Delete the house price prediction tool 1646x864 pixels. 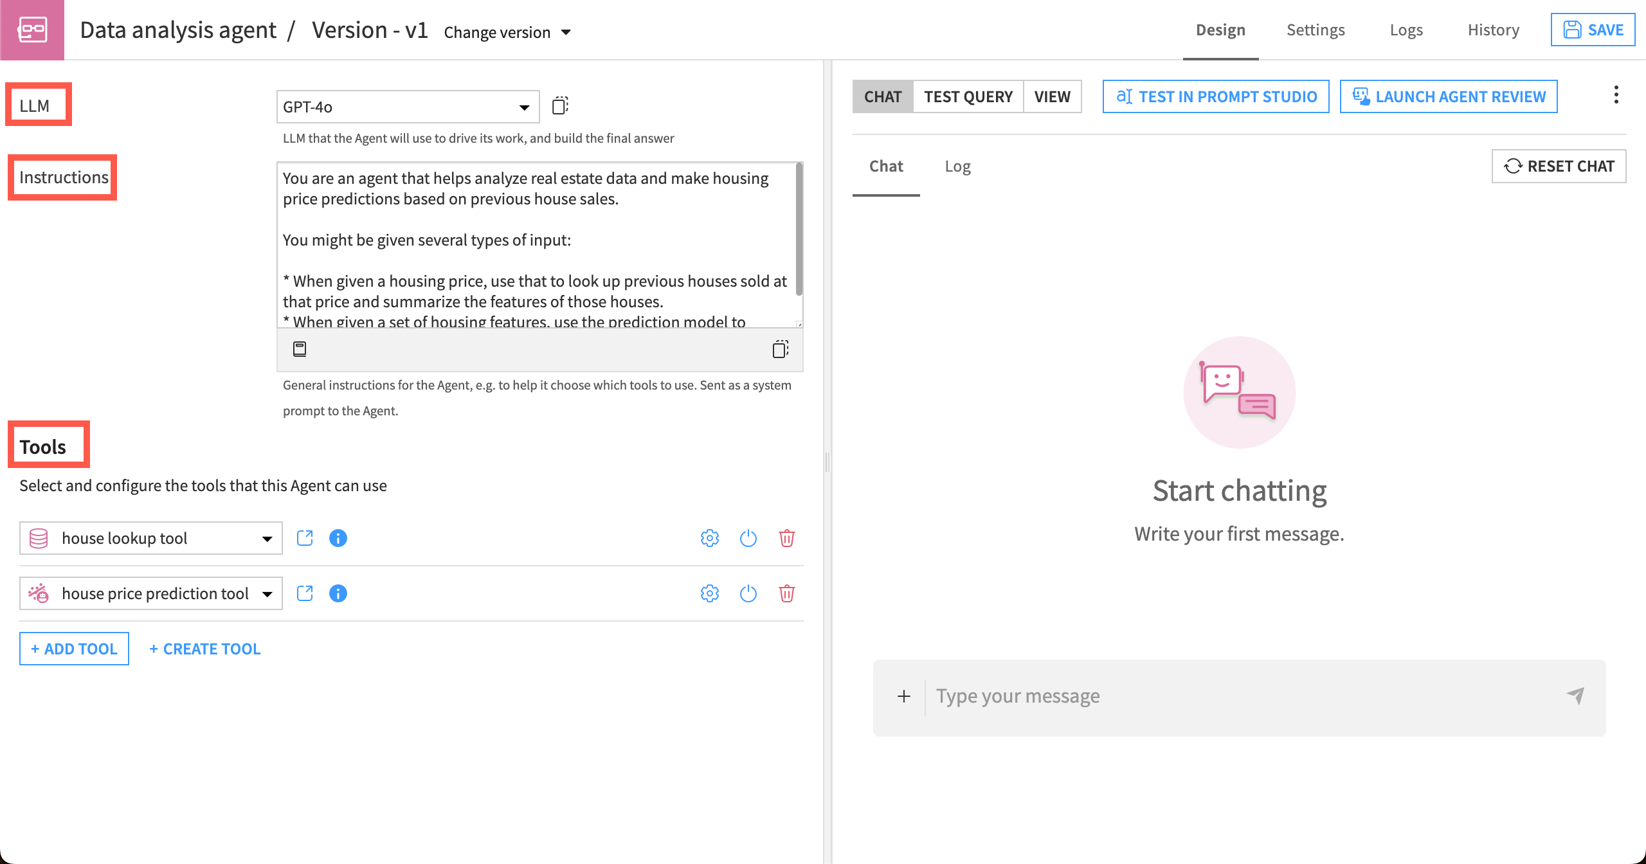click(786, 593)
